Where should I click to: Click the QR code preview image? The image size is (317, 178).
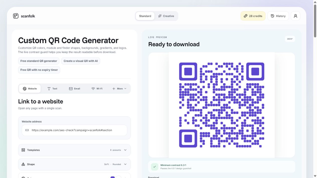coord(222,105)
